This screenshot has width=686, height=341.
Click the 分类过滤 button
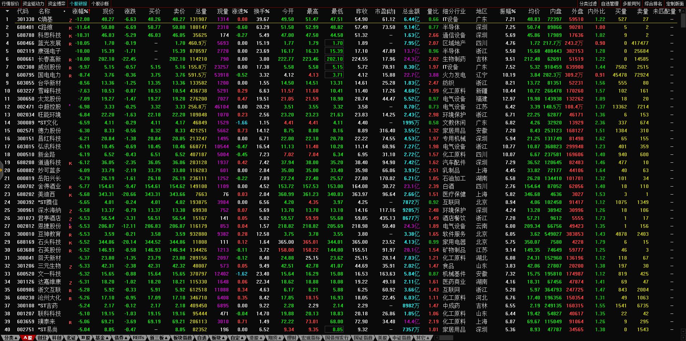tap(588, 4)
